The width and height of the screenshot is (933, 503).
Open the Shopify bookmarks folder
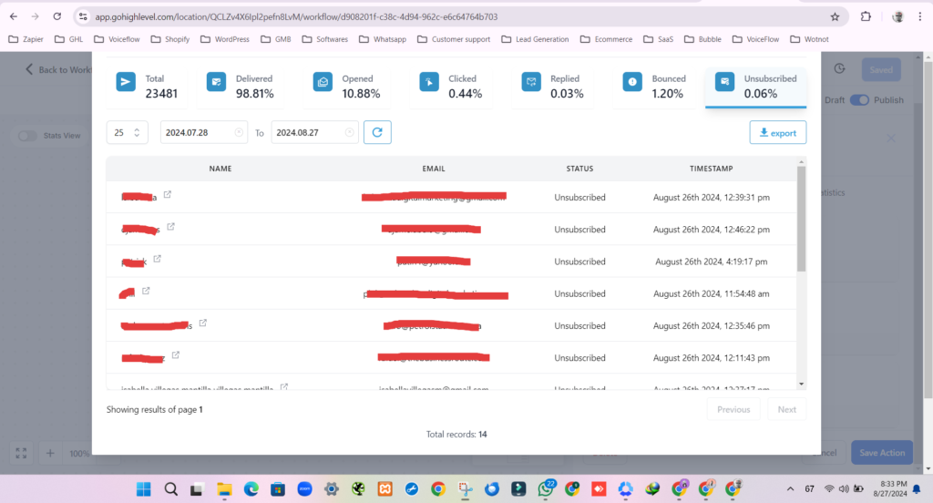coord(170,39)
